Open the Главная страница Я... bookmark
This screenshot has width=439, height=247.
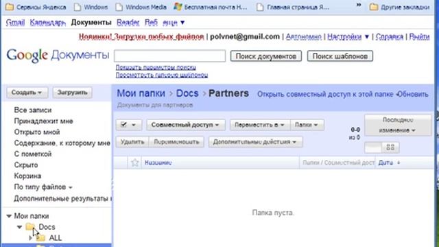pos(293,7)
